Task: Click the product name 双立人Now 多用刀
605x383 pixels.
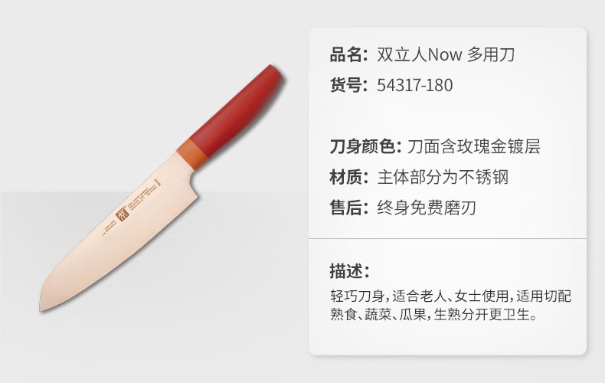Action: [446, 54]
